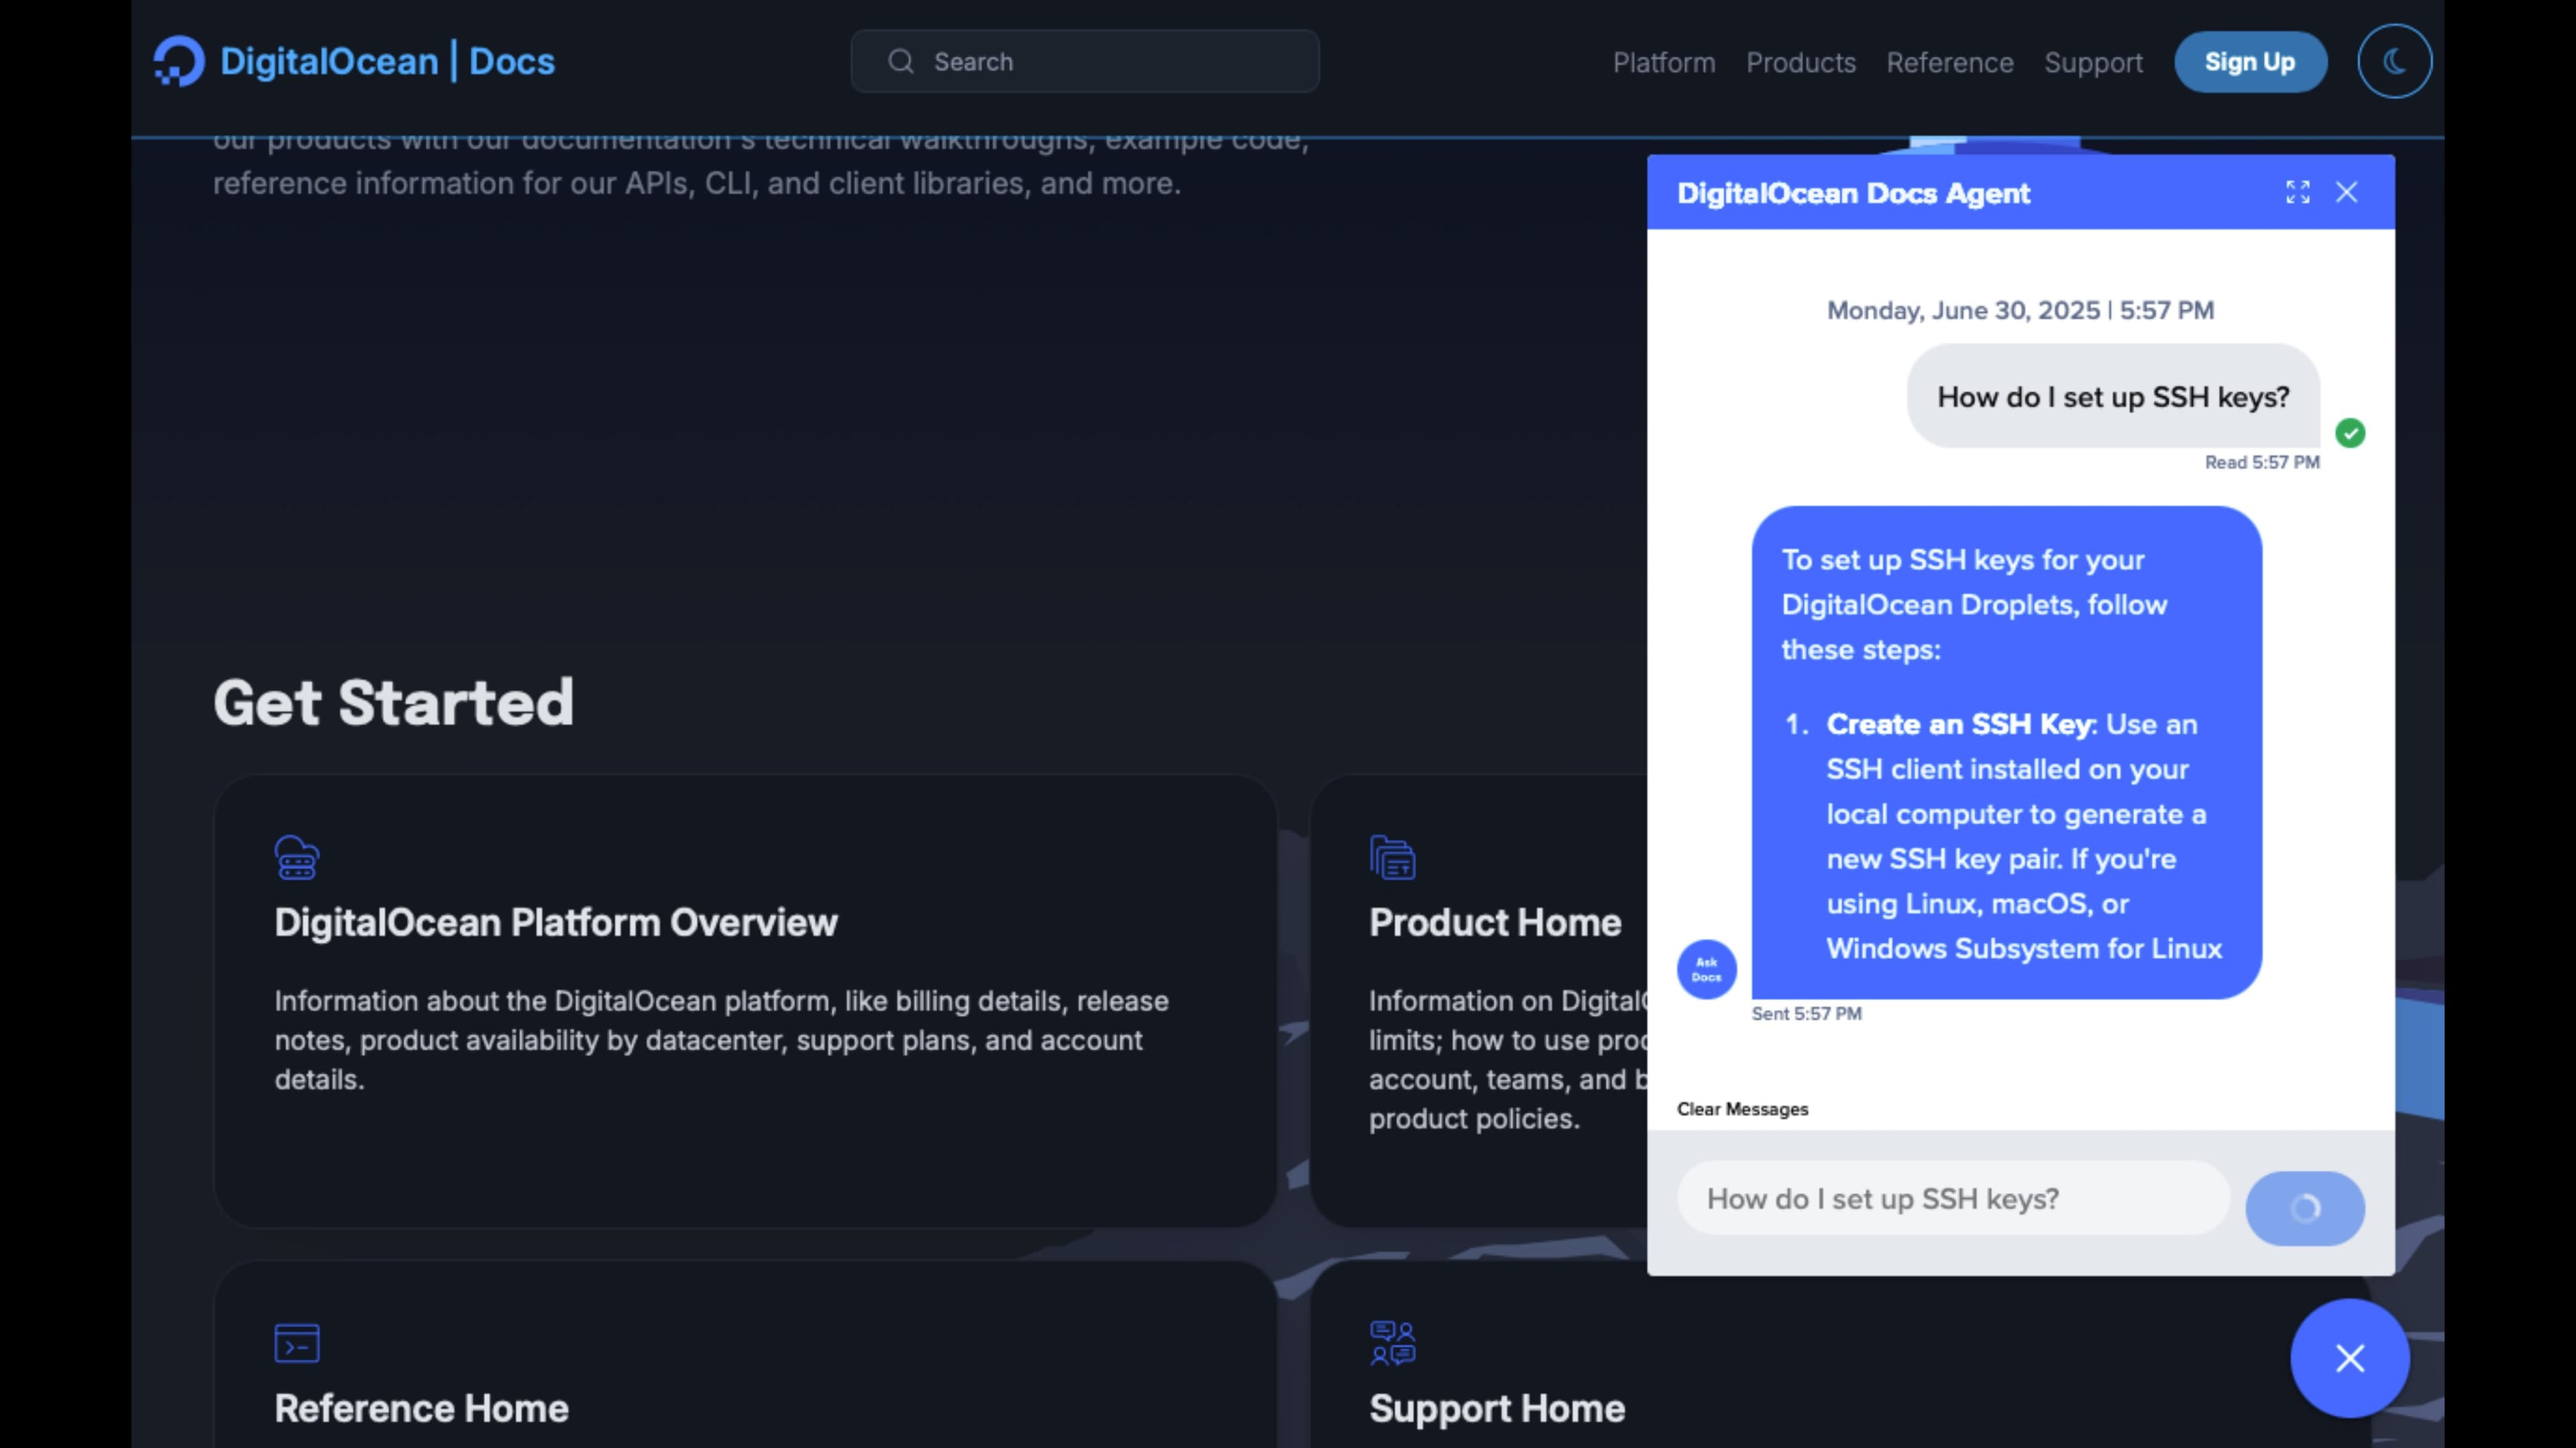Image resolution: width=2576 pixels, height=1448 pixels.
Task: Click the Ask Docs avatar icon
Action: [x=1706, y=969]
